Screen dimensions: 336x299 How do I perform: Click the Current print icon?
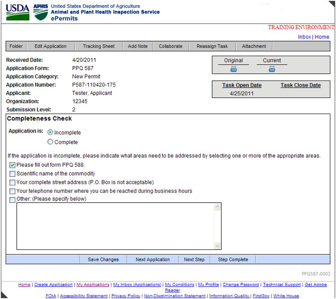click(272, 69)
